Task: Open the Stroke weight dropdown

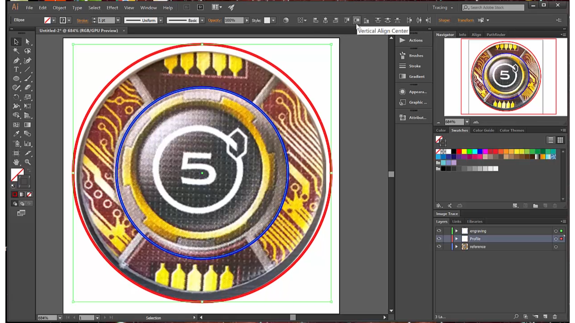Action: [118, 20]
